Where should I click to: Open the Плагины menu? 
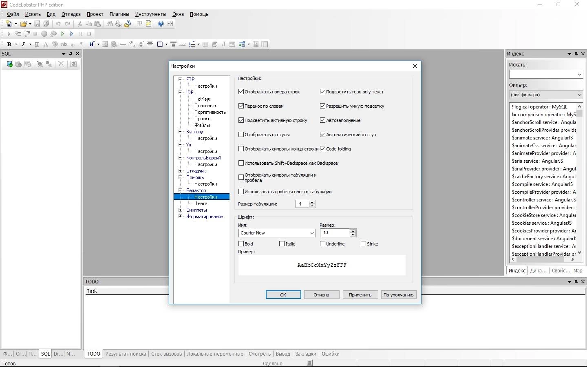pyautogui.click(x=119, y=14)
